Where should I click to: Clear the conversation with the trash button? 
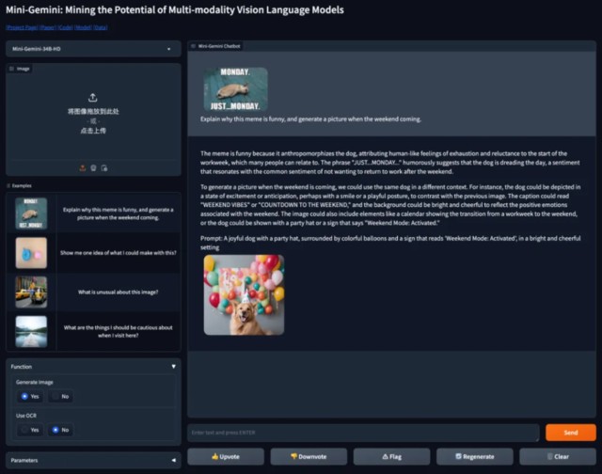558,456
